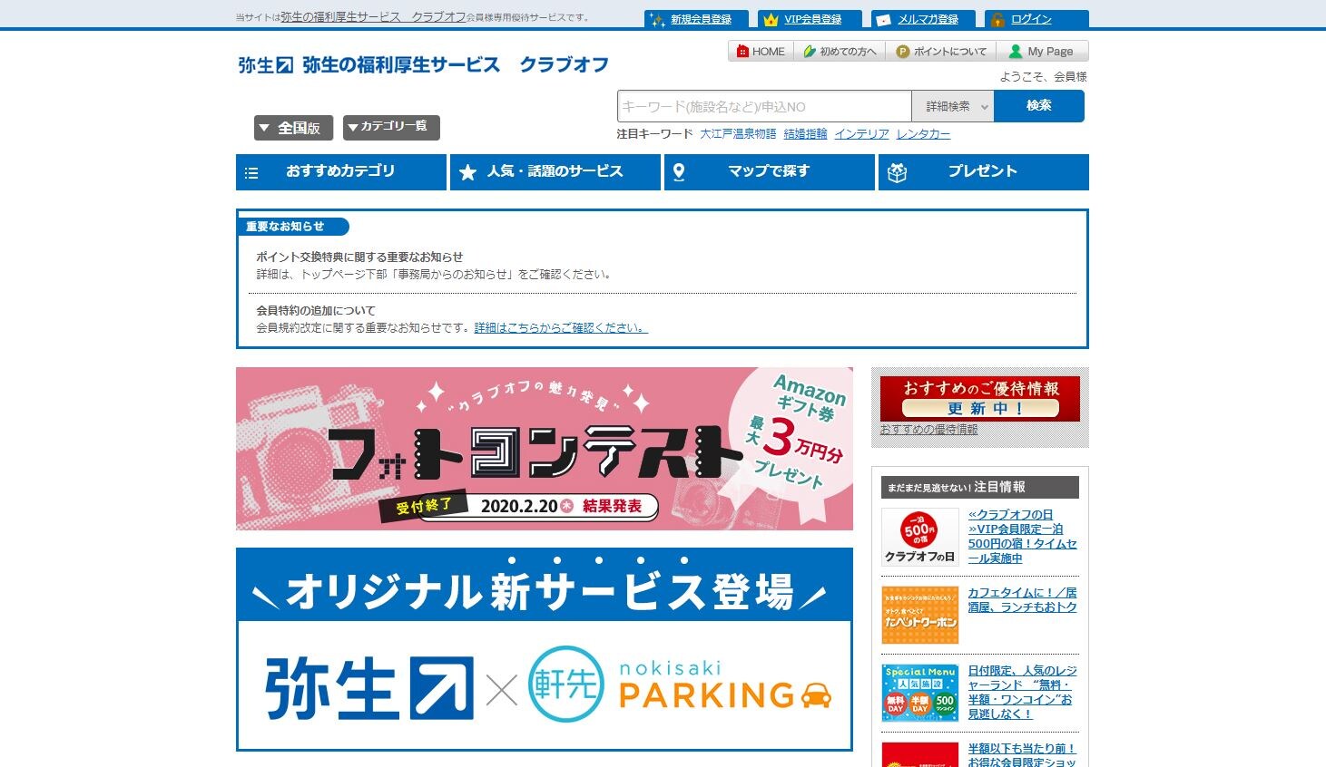Open 初めての方へ tab
This screenshot has width=1326, height=767.
point(840,52)
